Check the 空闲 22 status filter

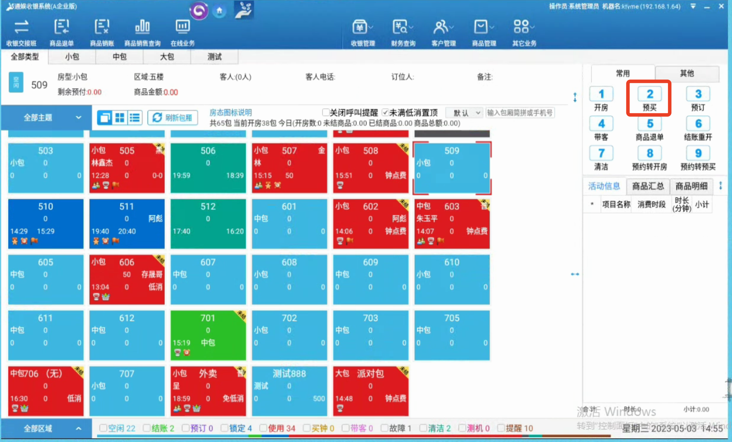tap(103, 428)
